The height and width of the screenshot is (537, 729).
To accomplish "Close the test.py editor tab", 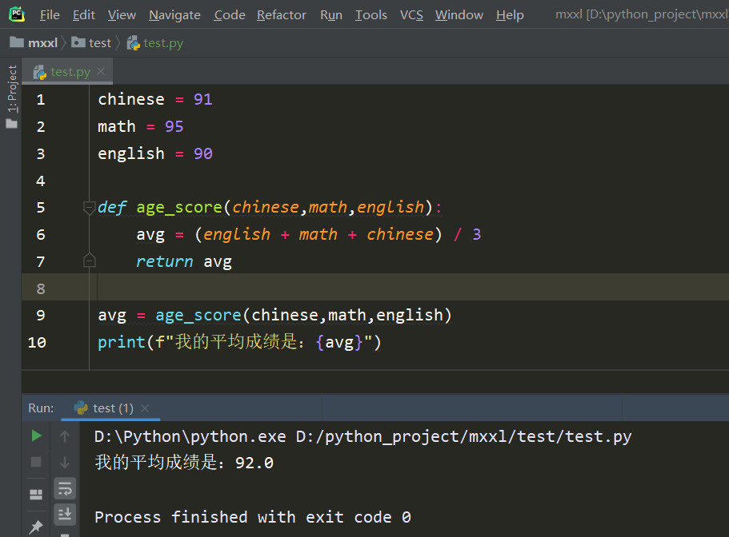I will click(101, 71).
